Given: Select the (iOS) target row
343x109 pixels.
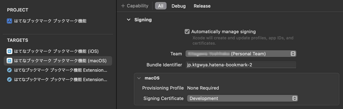Looking at the screenshot, I should (58, 51).
